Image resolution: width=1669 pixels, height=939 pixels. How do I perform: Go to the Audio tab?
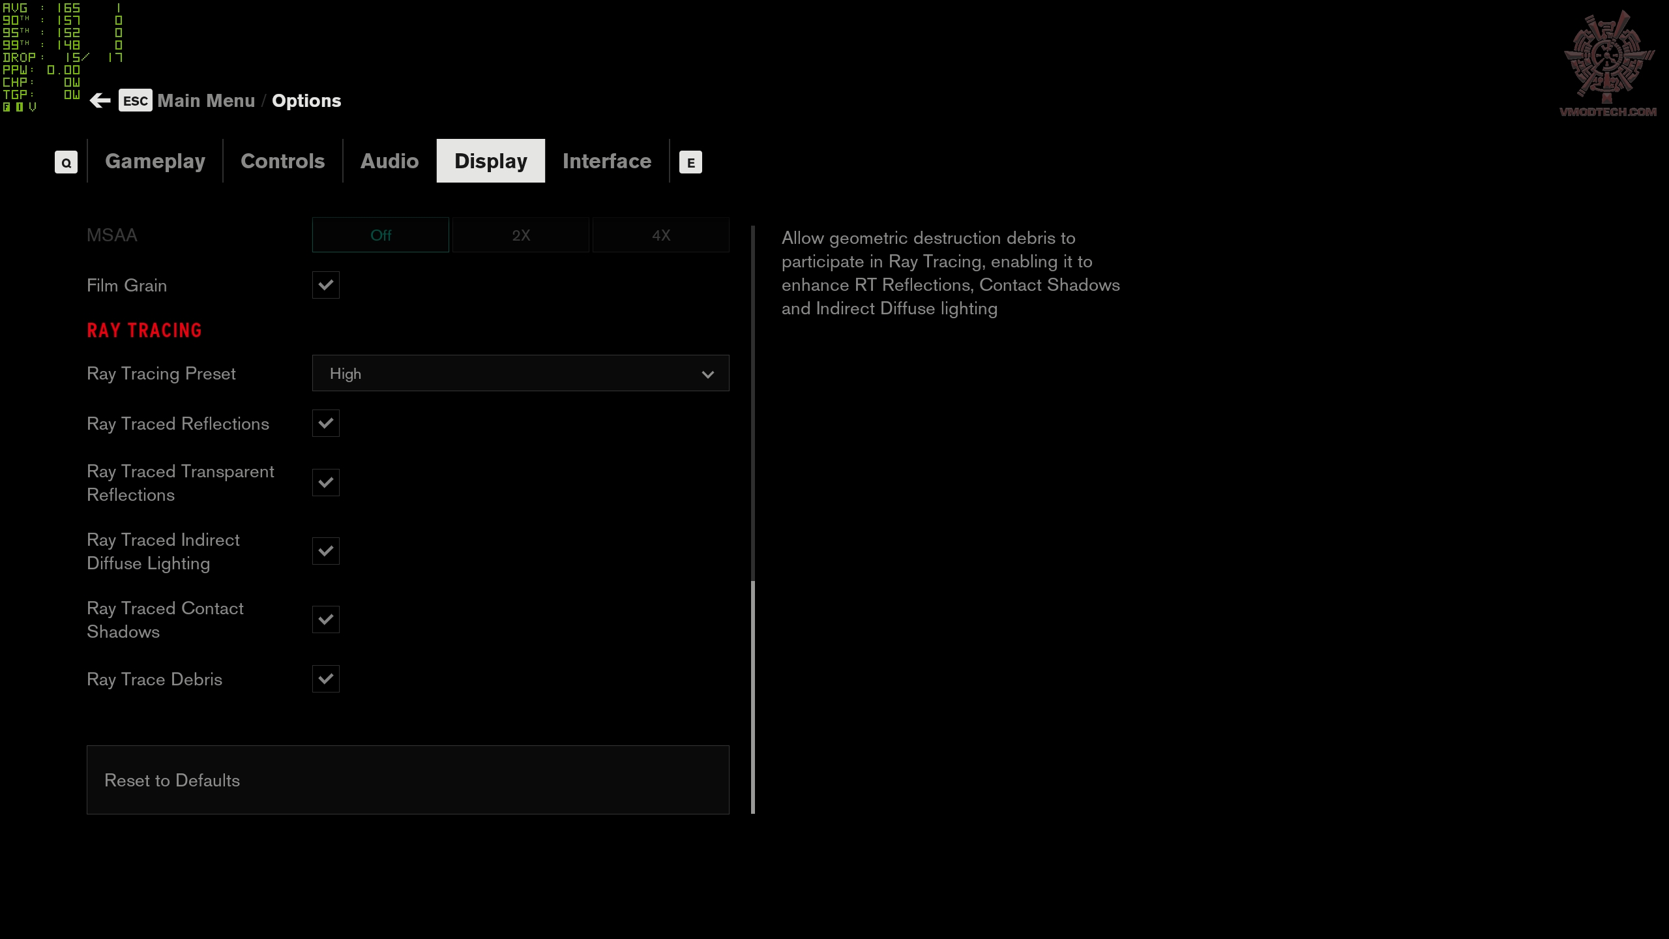389,161
